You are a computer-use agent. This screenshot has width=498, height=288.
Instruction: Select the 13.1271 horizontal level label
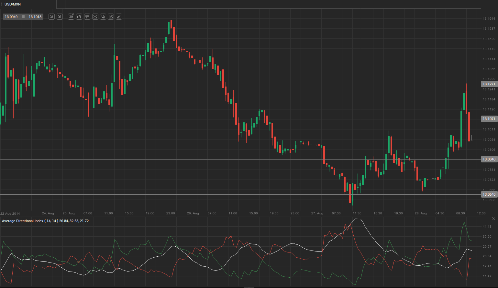[489, 84]
